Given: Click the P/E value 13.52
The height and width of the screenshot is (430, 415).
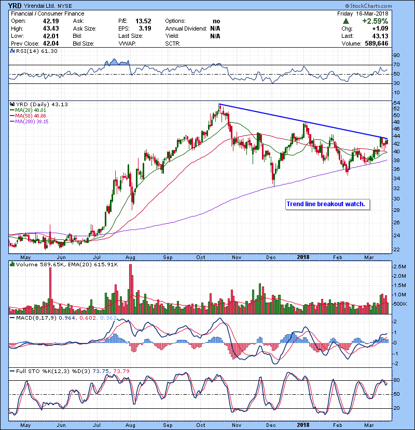Looking at the screenshot, I should click(143, 21).
